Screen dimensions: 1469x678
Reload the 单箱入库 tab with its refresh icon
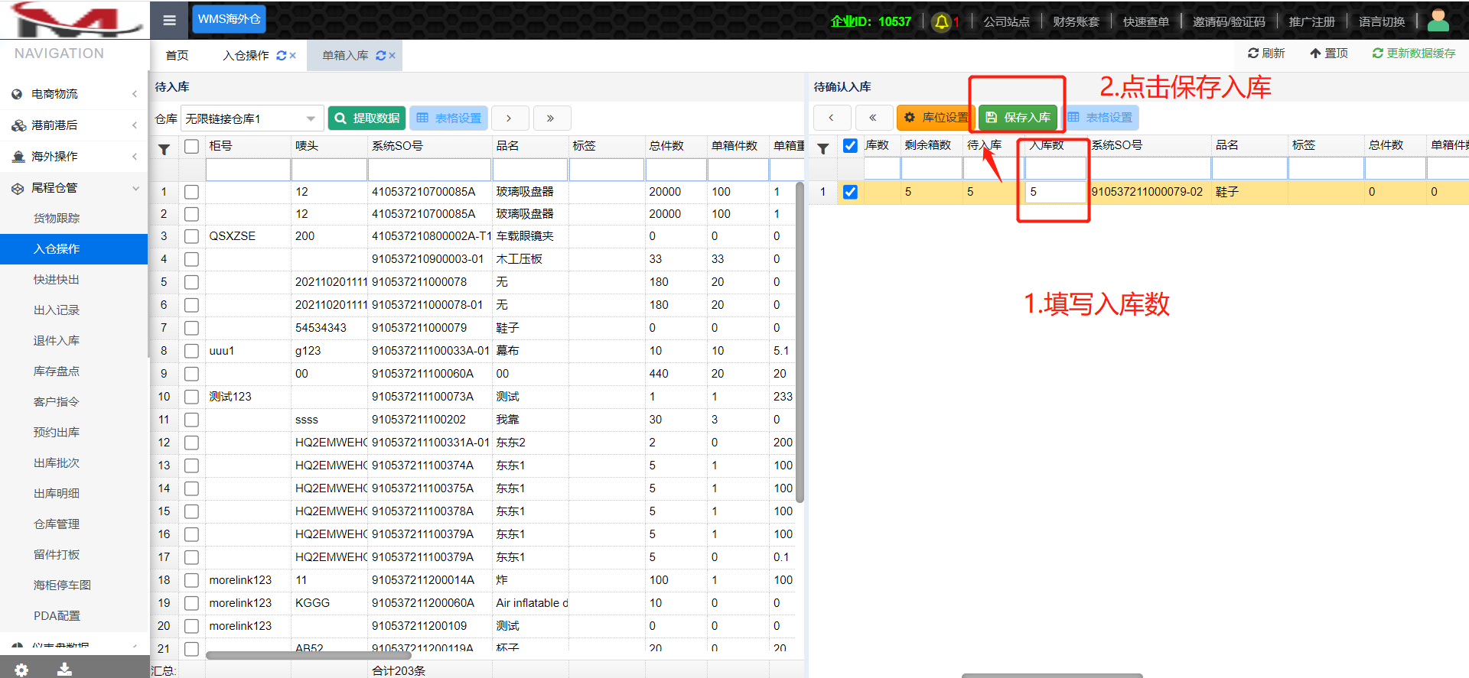coord(380,56)
